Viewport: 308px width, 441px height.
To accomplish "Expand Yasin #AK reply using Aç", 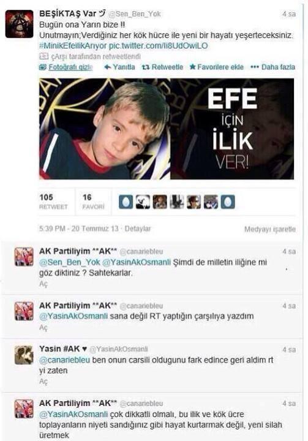I will pos(43,382).
